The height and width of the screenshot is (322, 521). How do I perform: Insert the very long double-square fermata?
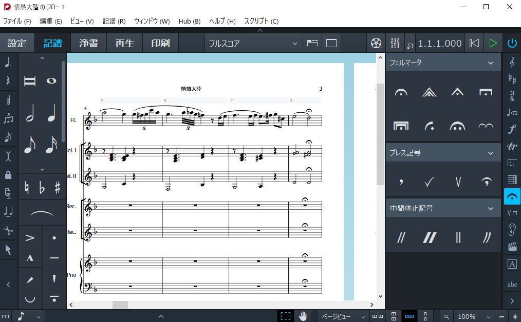tap(401, 126)
